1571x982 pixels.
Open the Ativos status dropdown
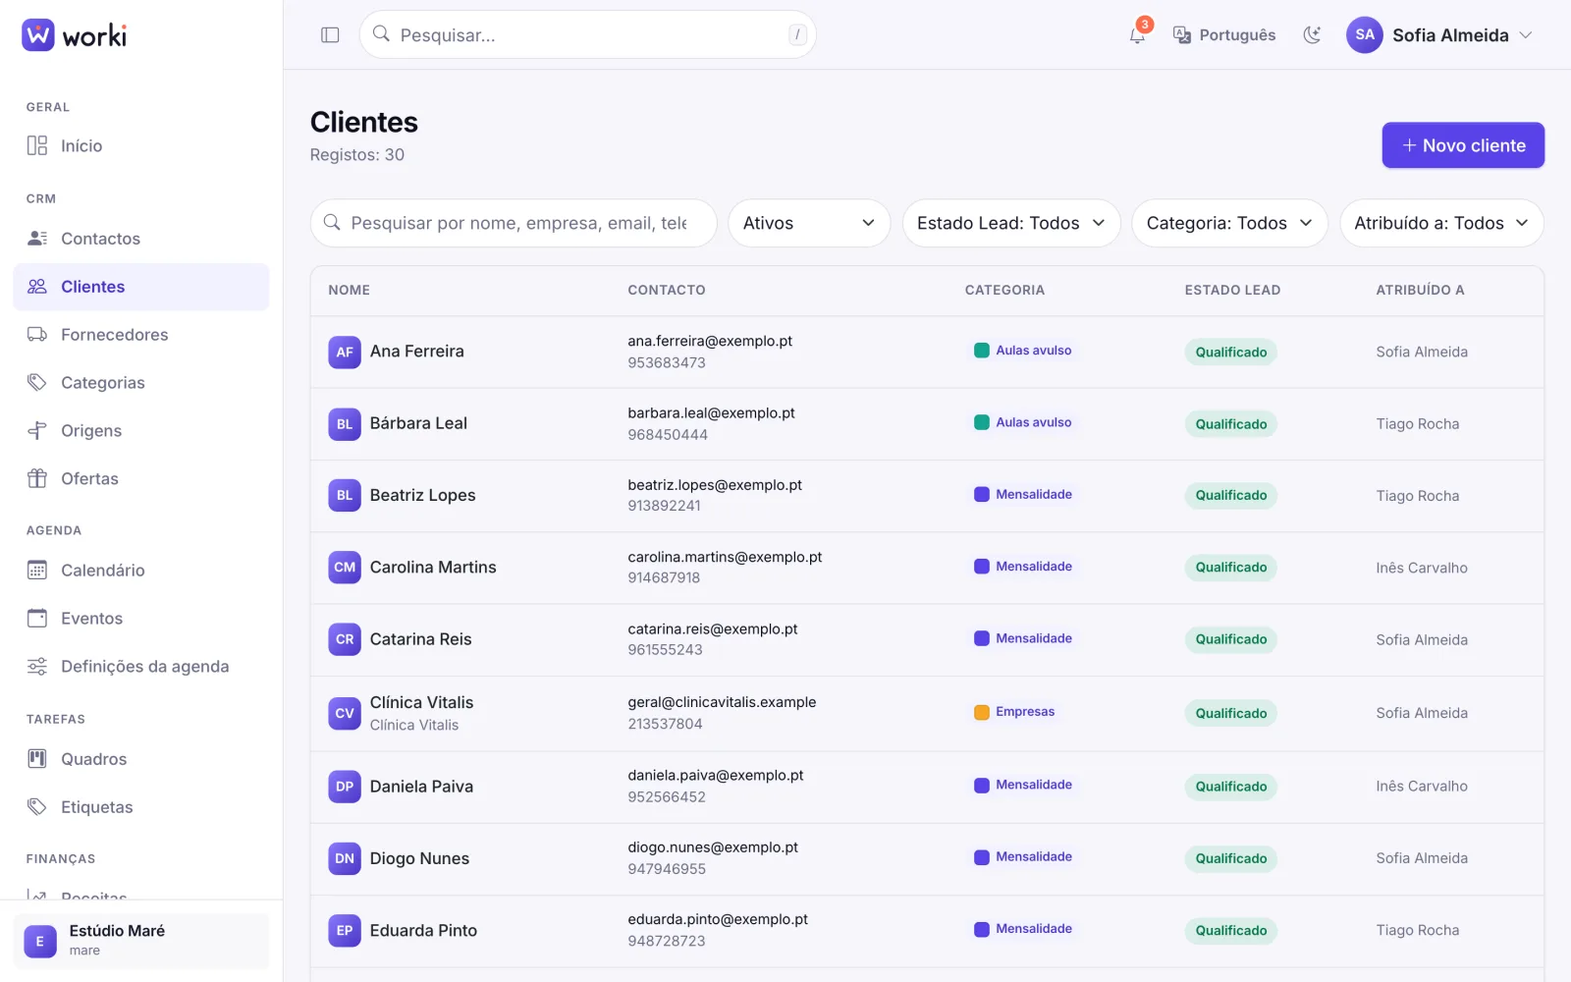809,223
